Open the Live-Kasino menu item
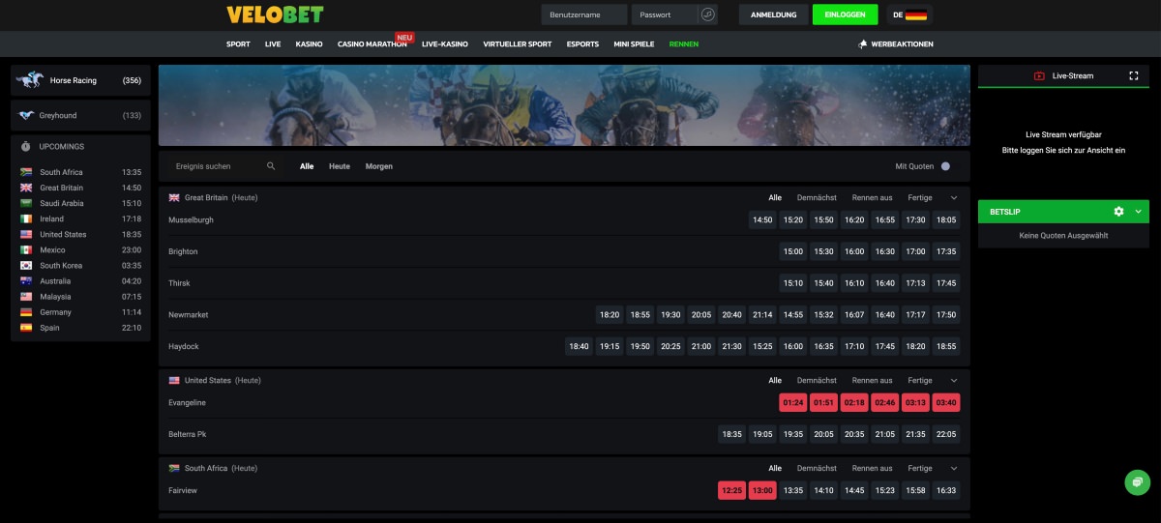1161x523 pixels. coord(444,44)
